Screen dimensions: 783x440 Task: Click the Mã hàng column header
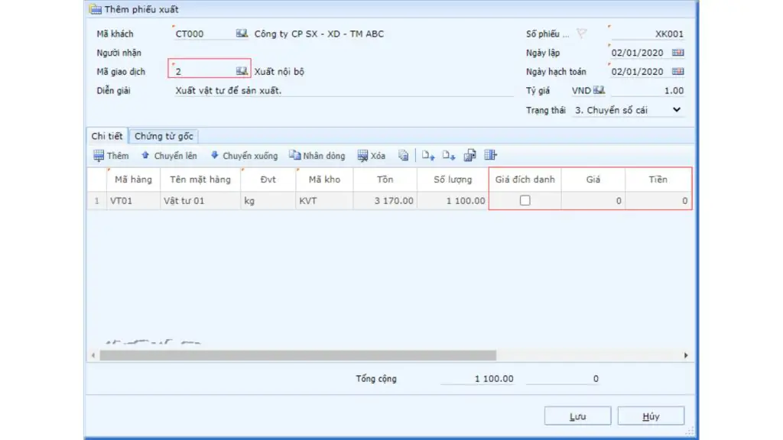pyautogui.click(x=133, y=180)
